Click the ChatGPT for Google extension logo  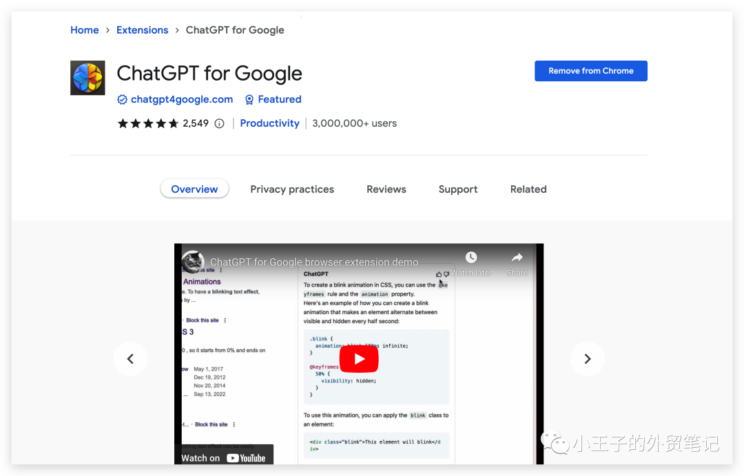tap(87, 78)
